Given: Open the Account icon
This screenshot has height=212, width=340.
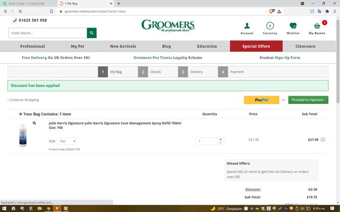Looking at the screenshot, I should pyautogui.click(x=246, y=28).
